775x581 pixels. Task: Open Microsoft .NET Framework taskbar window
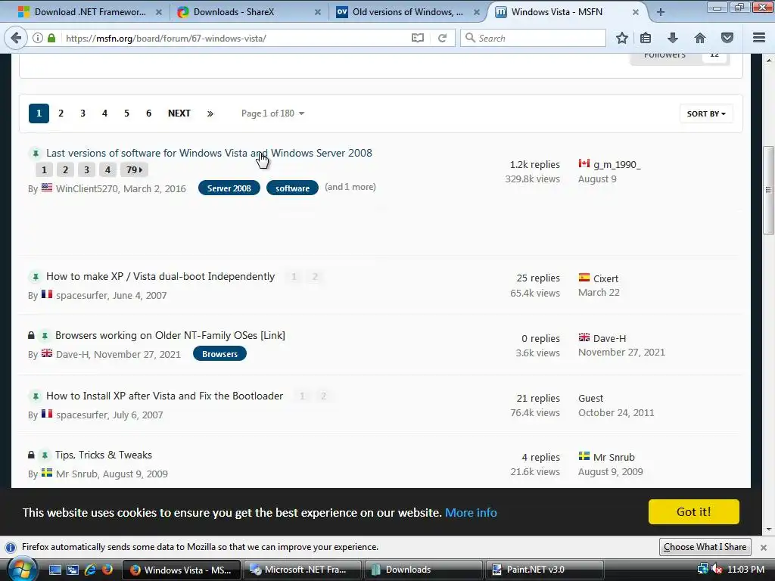point(301,570)
